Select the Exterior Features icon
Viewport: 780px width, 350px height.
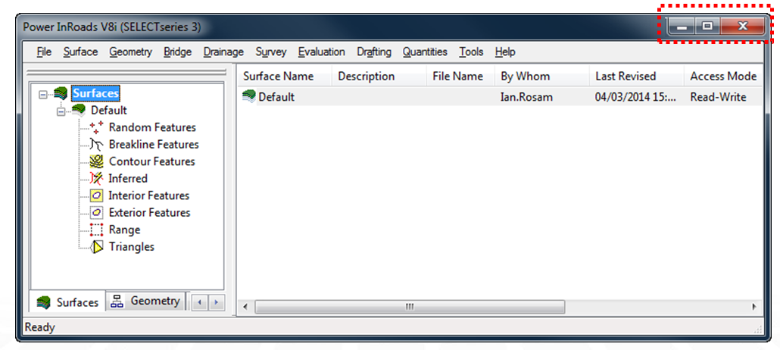(97, 213)
